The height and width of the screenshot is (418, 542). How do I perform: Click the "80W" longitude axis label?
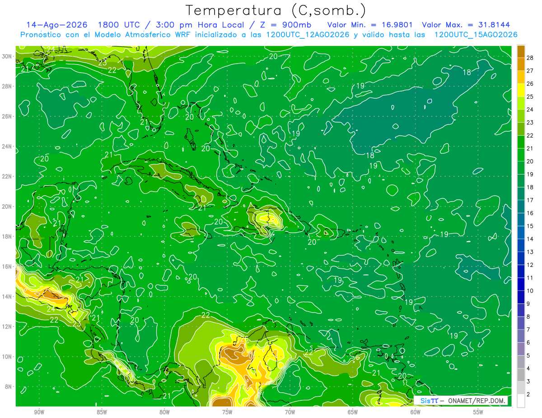pyautogui.click(x=164, y=412)
